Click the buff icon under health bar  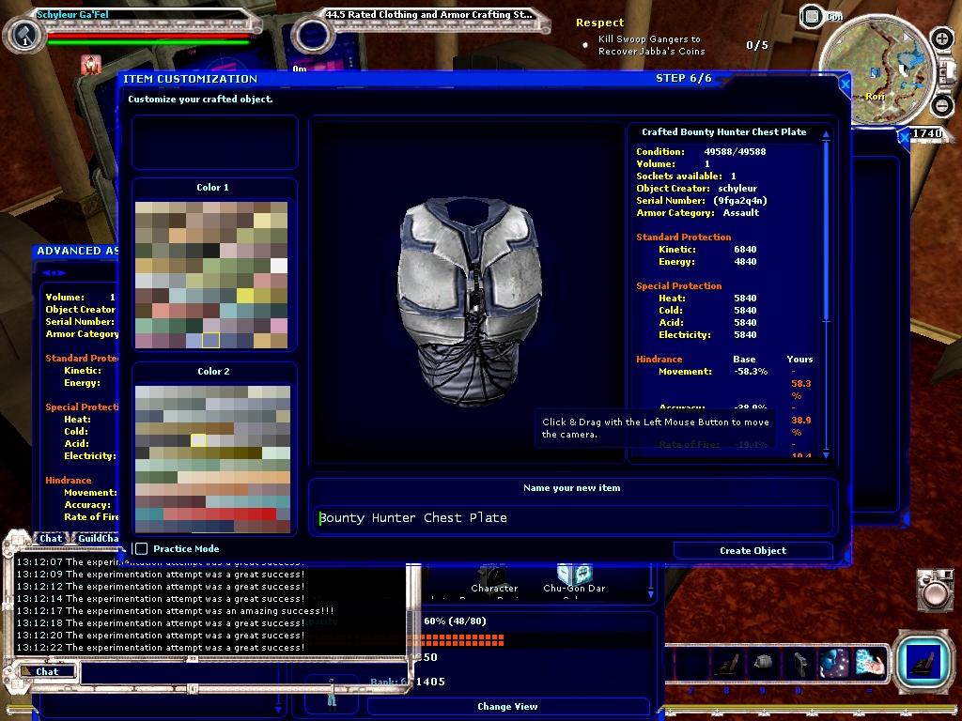click(x=91, y=65)
